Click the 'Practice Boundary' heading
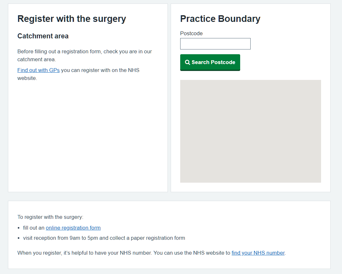 pos(220,19)
